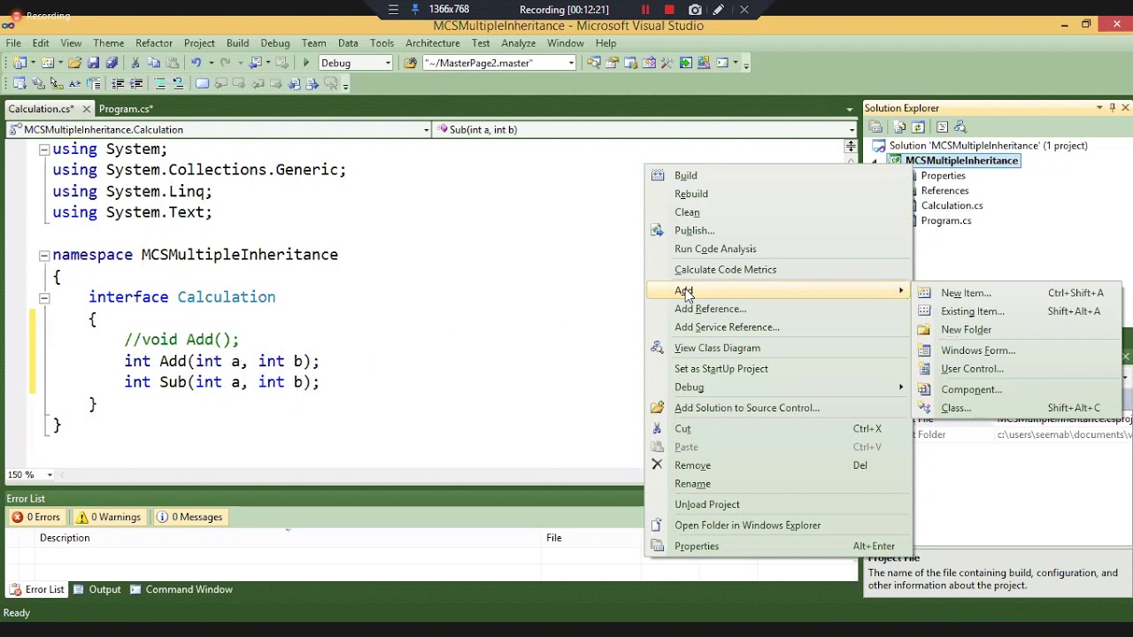Click the Decrease Indent toolbar icon

click(x=118, y=84)
